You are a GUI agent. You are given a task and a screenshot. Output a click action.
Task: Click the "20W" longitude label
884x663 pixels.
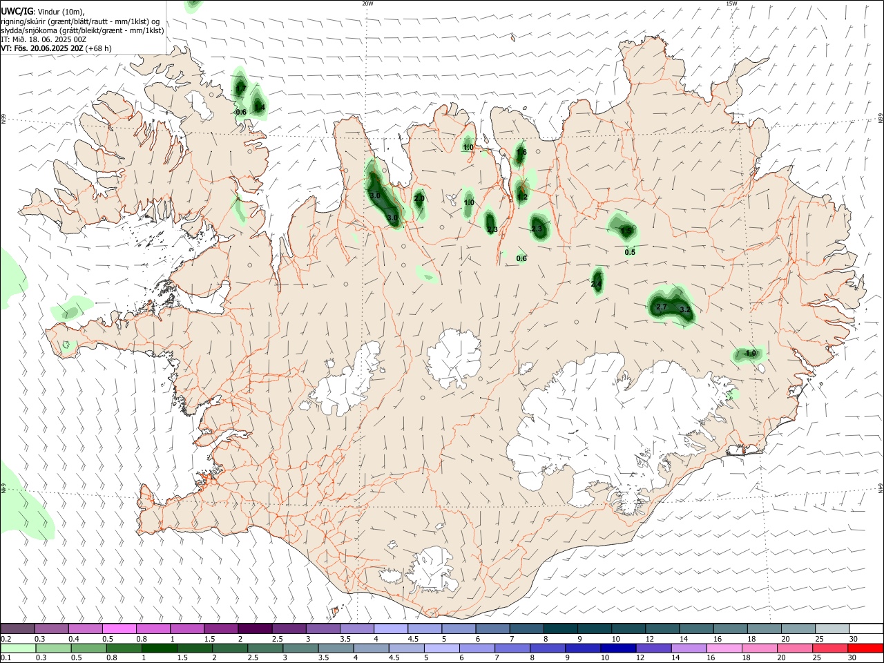pyautogui.click(x=367, y=3)
